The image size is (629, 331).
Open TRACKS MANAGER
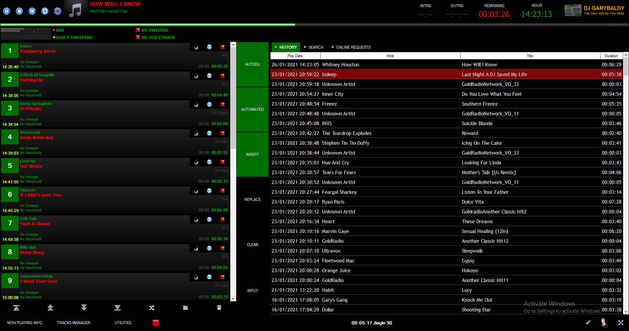pos(73,323)
